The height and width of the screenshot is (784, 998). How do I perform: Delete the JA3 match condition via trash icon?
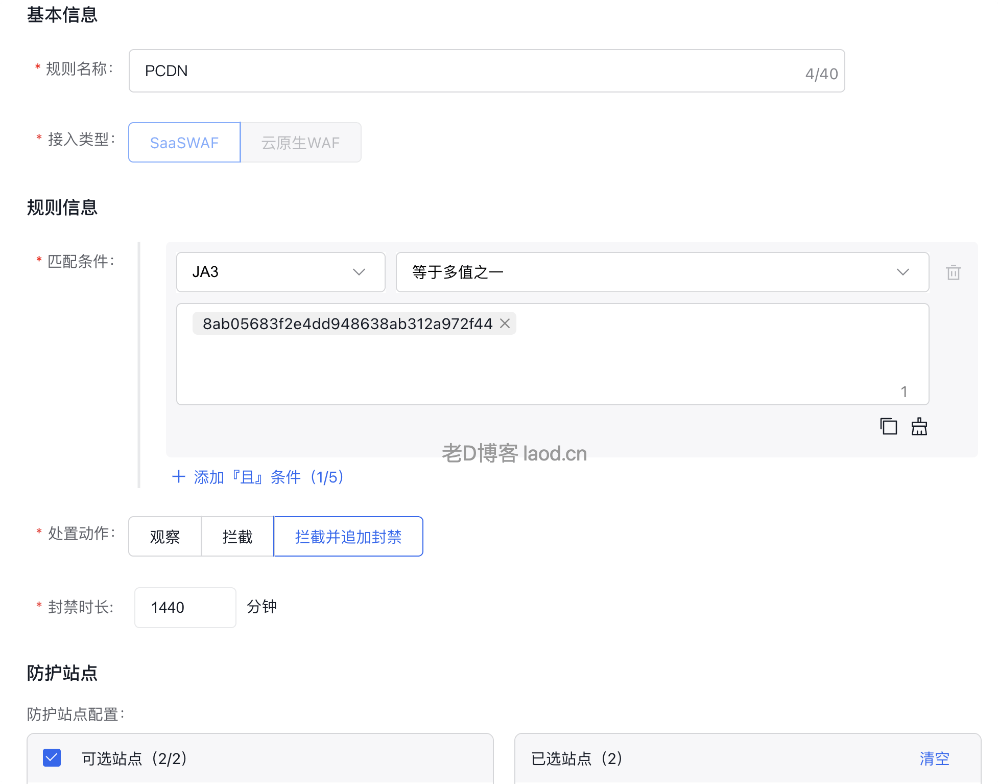click(954, 272)
